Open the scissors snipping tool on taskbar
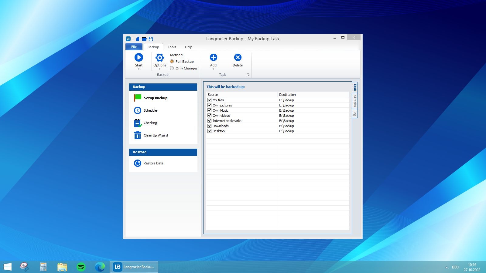This screenshot has height=273, width=486. click(24, 267)
